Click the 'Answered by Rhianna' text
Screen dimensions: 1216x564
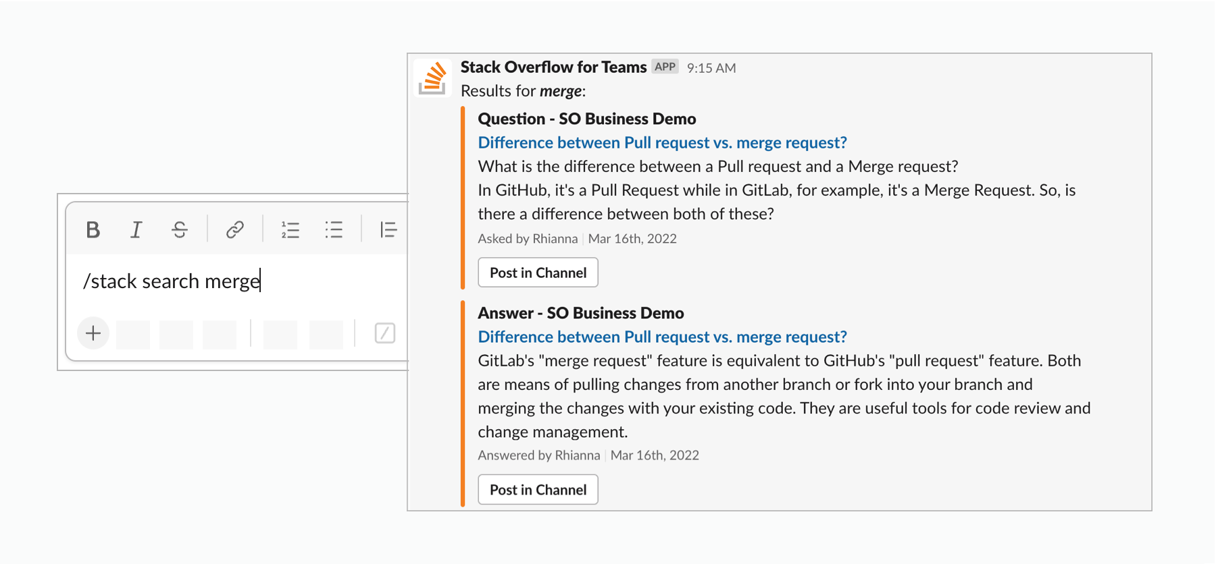538,455
